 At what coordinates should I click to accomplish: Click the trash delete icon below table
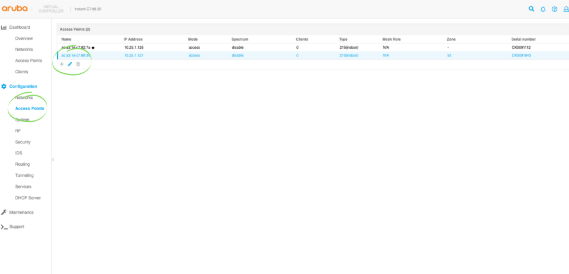[x=78, y=64]
